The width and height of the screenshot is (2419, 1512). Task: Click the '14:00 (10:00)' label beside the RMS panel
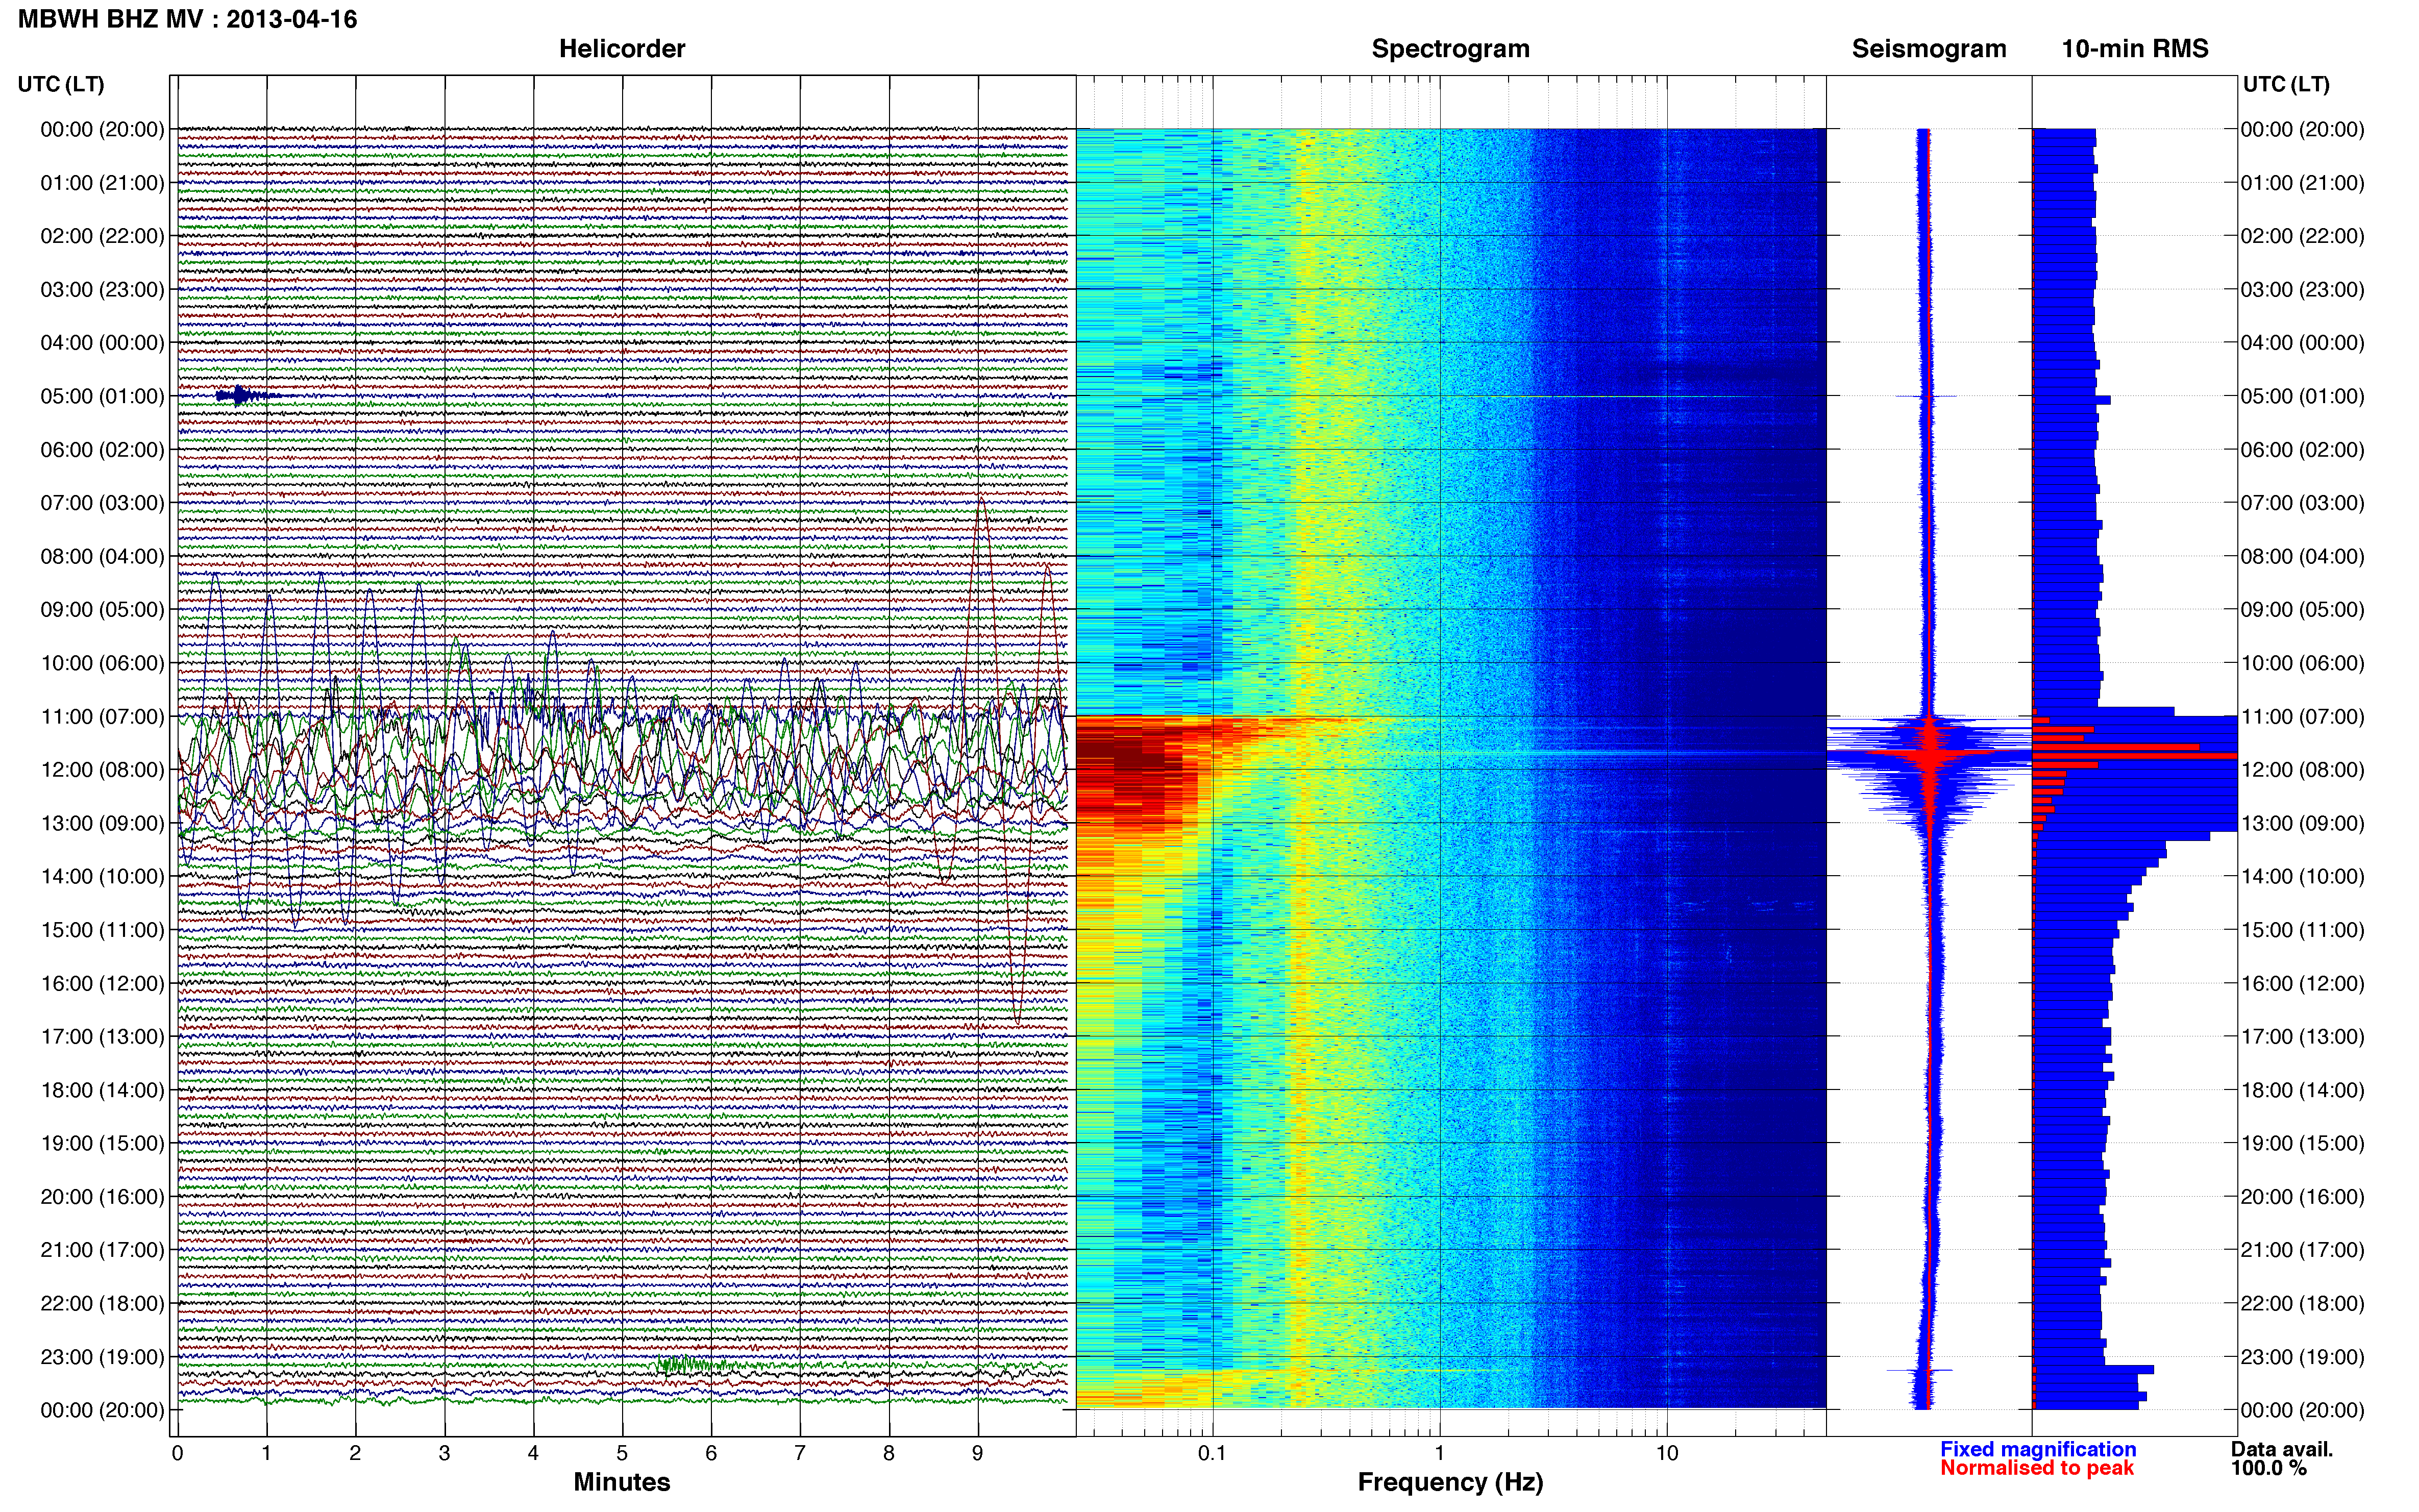coord(2302,877)
